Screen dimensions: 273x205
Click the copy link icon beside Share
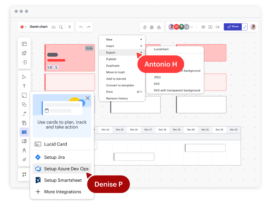coord(244,27)
